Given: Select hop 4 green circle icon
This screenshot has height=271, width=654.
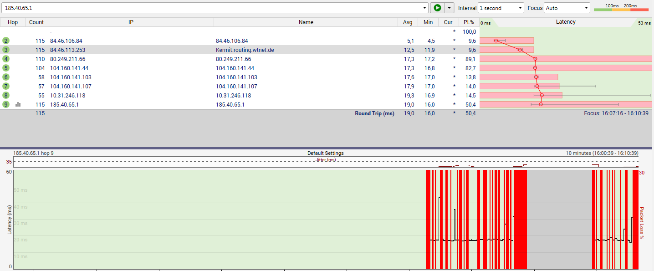Looking at the screenshot, I should tap(5, 59).
